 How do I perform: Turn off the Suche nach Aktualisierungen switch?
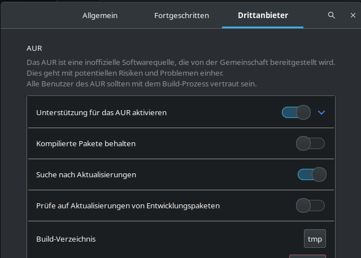pos(312,174)
